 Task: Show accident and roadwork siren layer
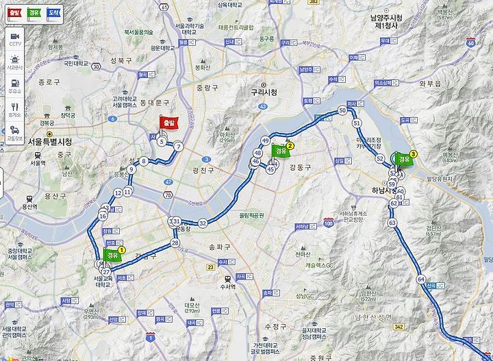pyautogui.click(x=15, y=62)
